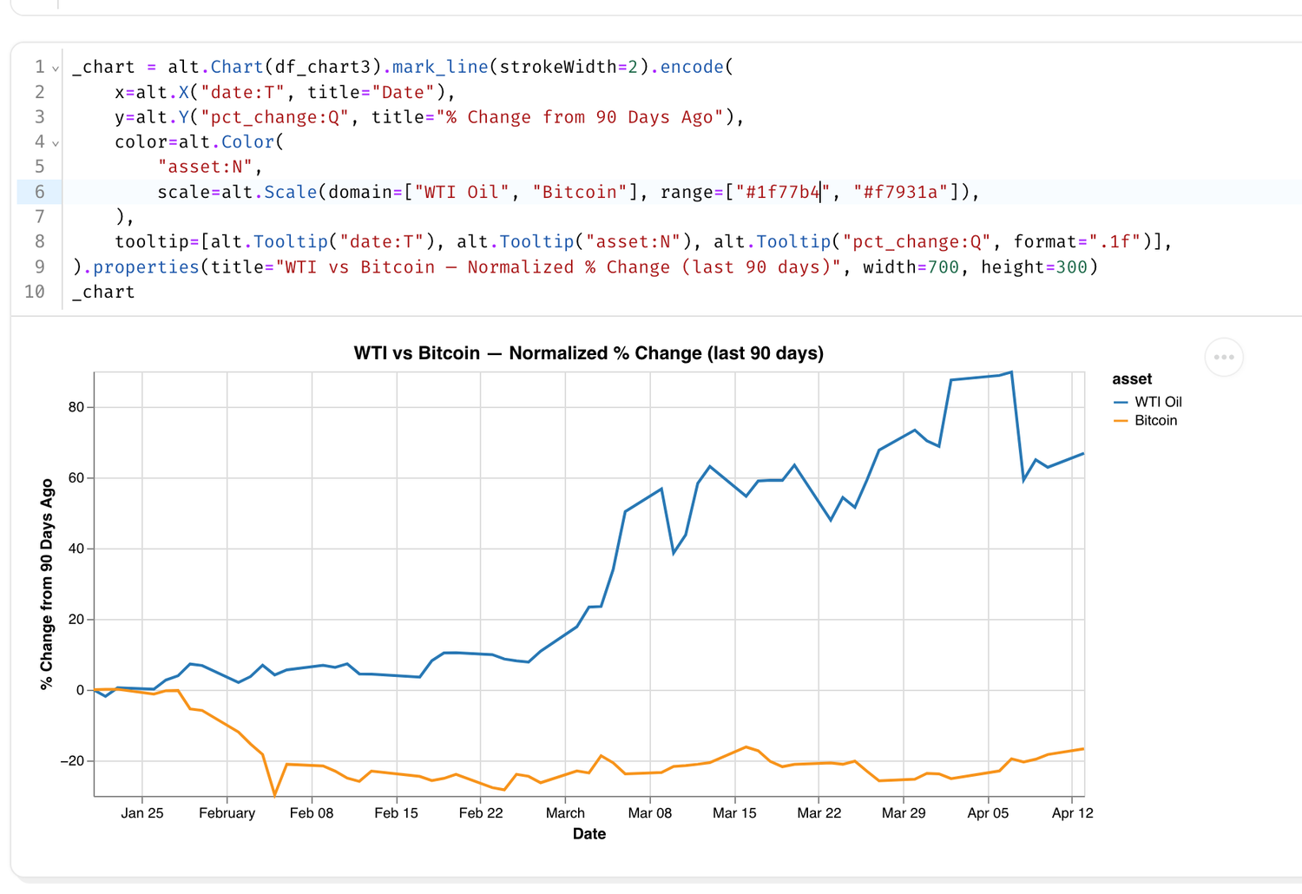The image size is (1302, 894).
Task: Click line number 6 in gutter
Action: [40, 192]
